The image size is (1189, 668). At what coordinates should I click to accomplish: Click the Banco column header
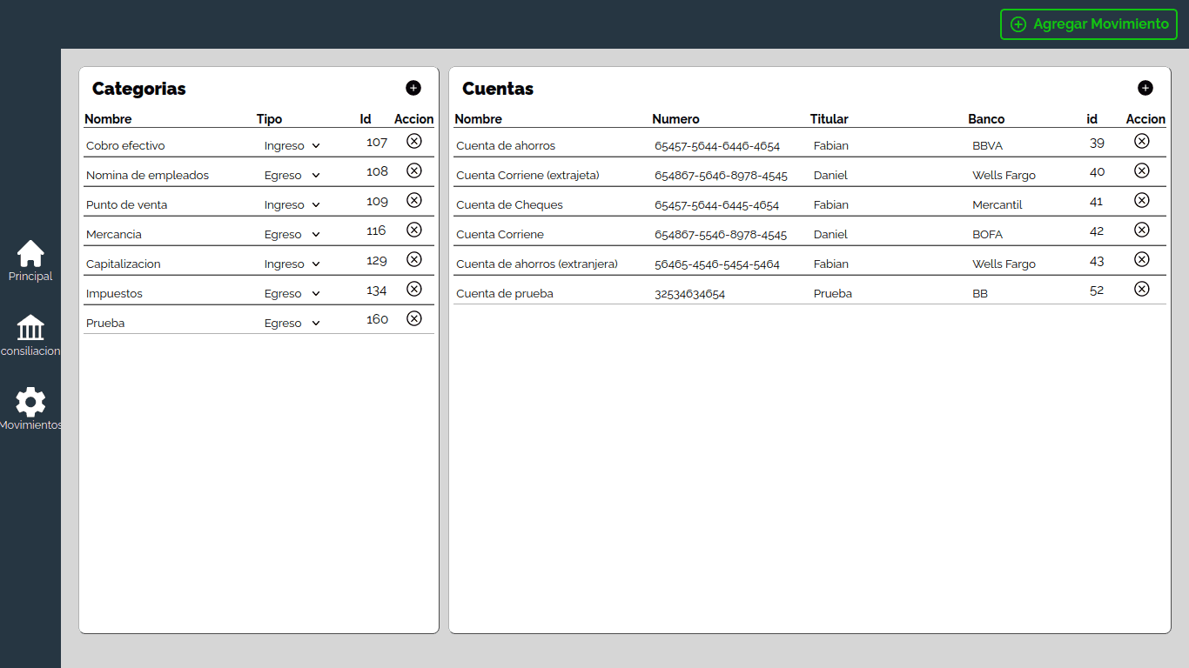(x=986, y=119)
